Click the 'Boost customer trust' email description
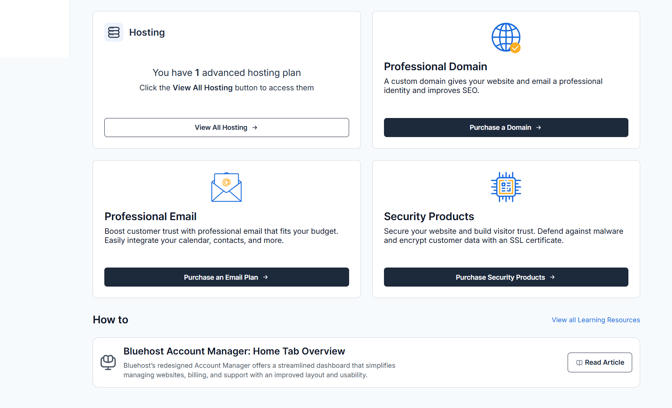 221,236
